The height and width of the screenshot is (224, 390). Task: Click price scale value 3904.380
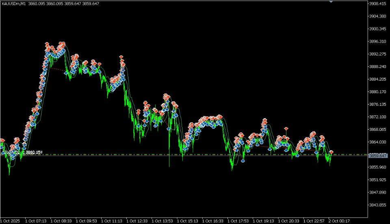[378, 16]
